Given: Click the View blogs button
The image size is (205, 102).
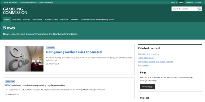Looking at the screenshot, I should (x=147, y=87).
